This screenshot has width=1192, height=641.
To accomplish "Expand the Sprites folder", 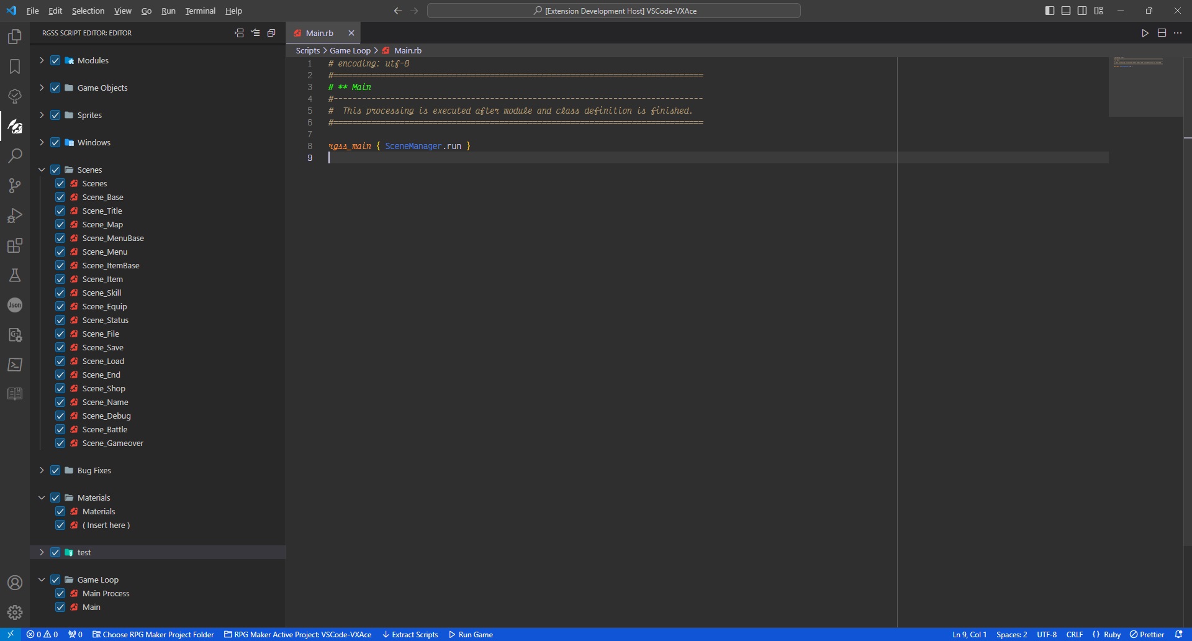I will pos(42,115).
